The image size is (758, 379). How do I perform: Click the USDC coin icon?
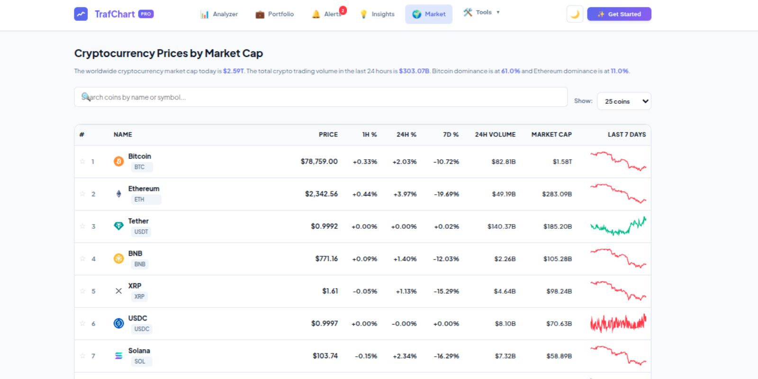pyautogui.click(x=118, y=324)
